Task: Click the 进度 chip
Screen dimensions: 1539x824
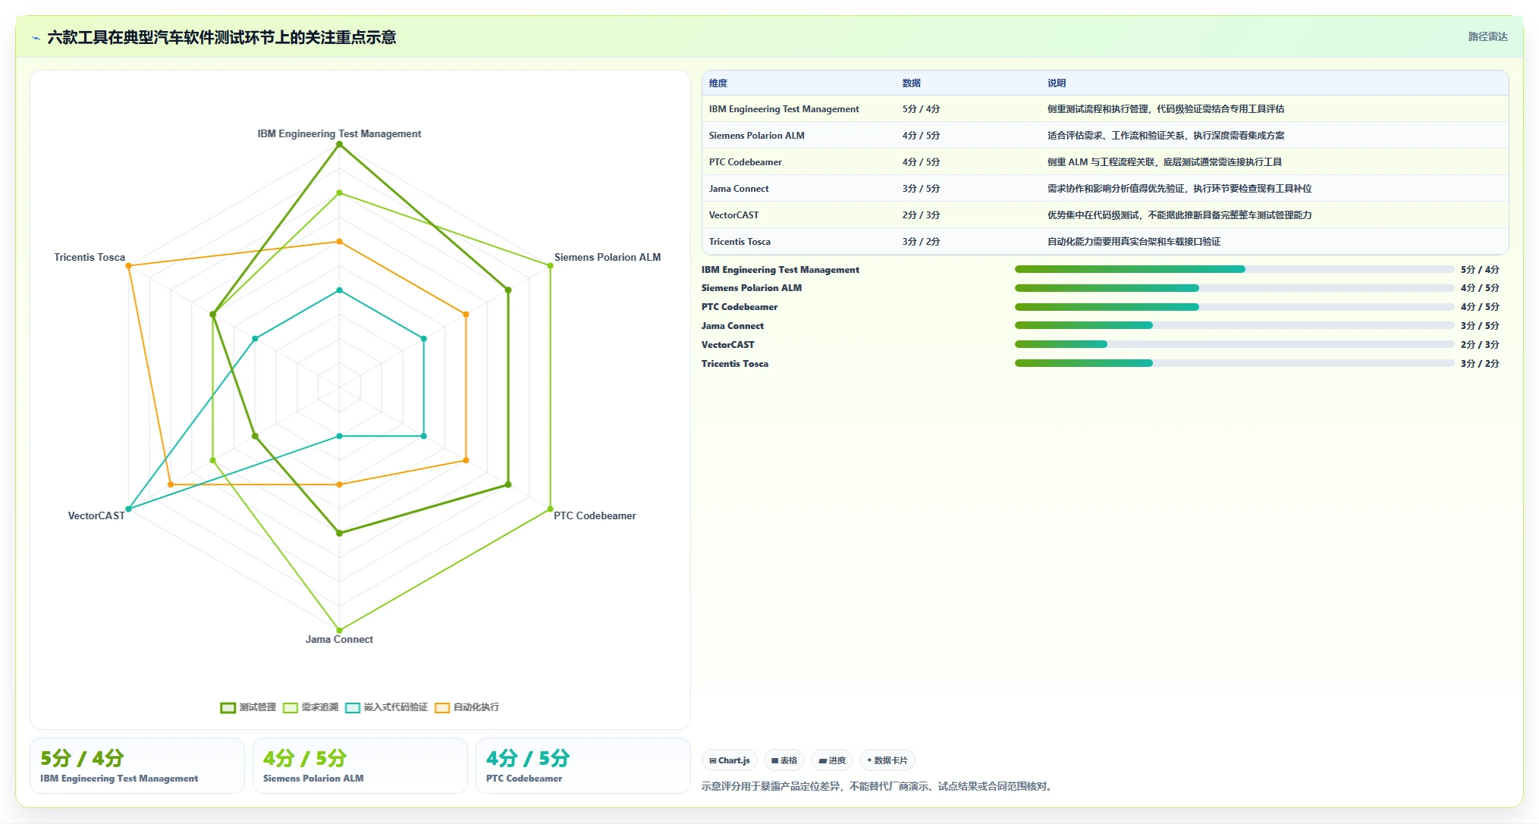Action: [x=832, y=760]
